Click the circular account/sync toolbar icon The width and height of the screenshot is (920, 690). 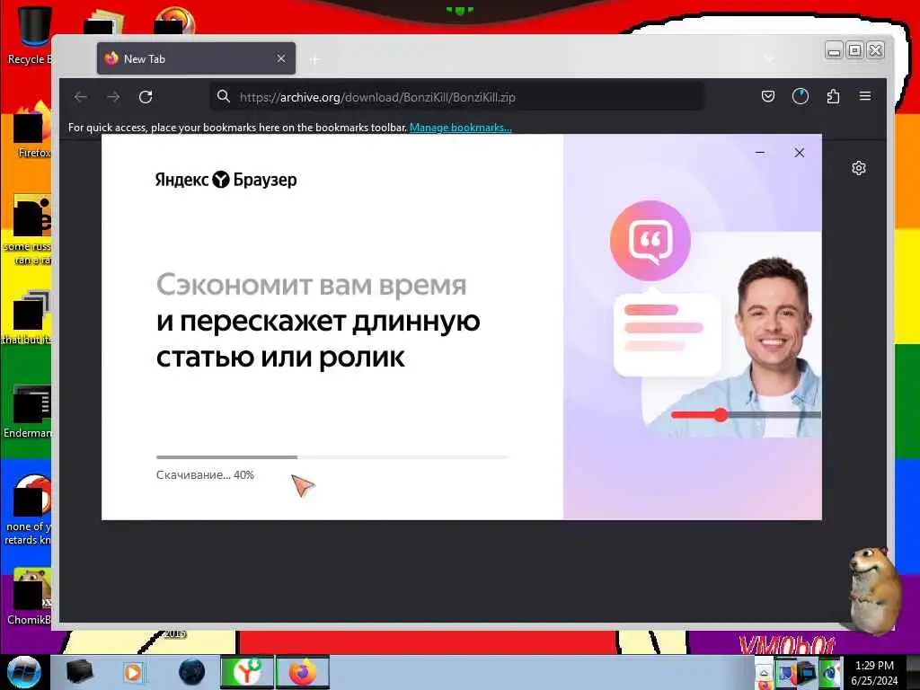tap(801, 96)
